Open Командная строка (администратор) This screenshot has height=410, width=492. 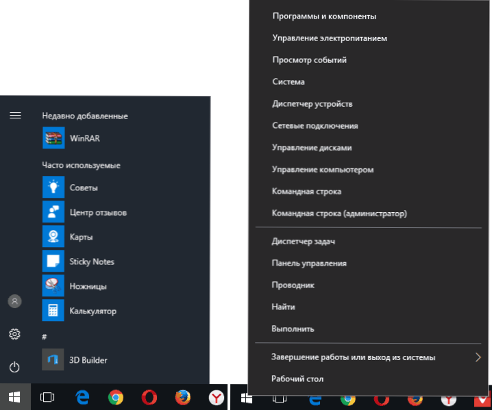(339, 214)
